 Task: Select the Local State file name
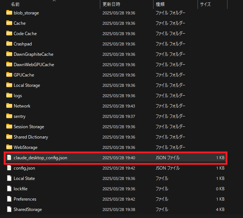[x=24, y=178]
